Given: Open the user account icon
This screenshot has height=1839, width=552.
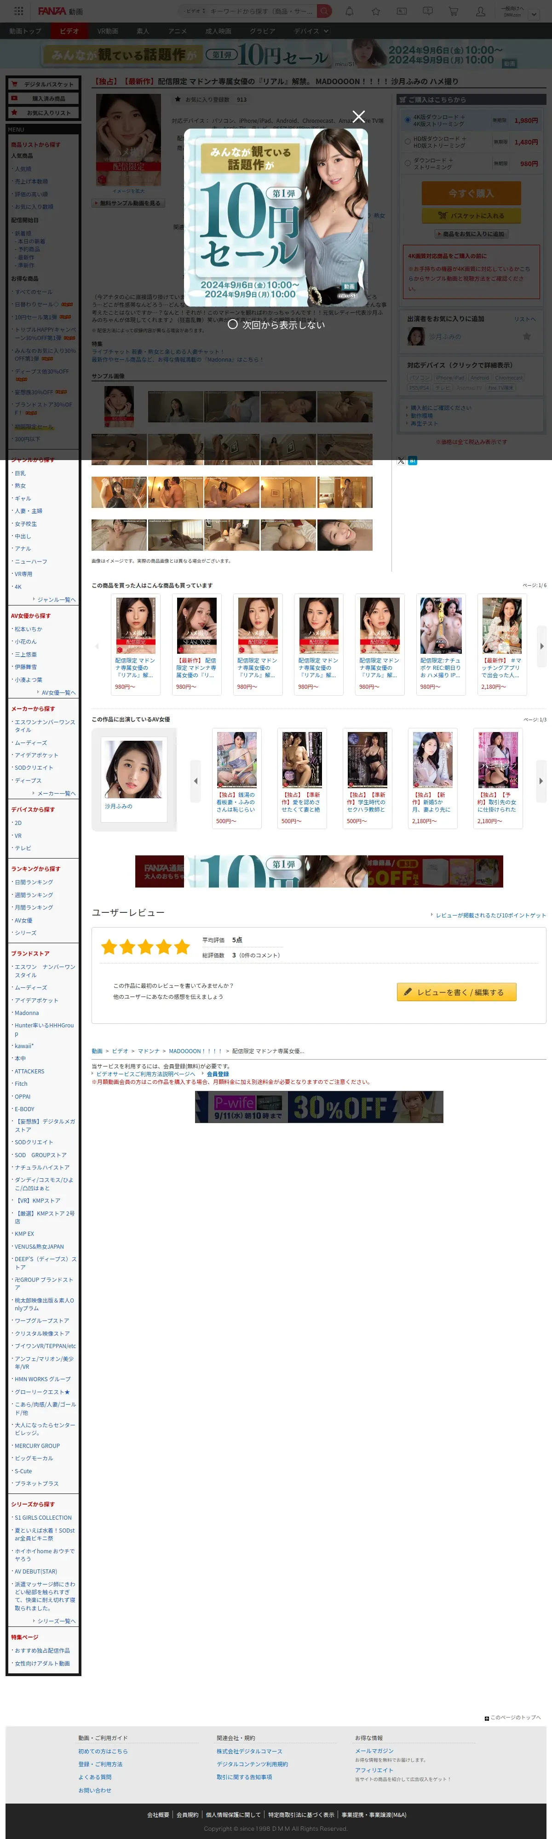Looking at the screenshot, I should click(481, 11).
